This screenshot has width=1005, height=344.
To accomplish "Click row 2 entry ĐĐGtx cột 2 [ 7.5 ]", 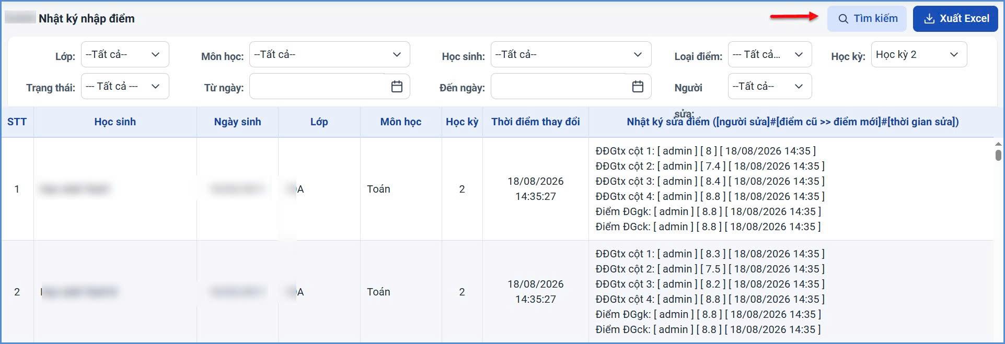I will [710, 269].
